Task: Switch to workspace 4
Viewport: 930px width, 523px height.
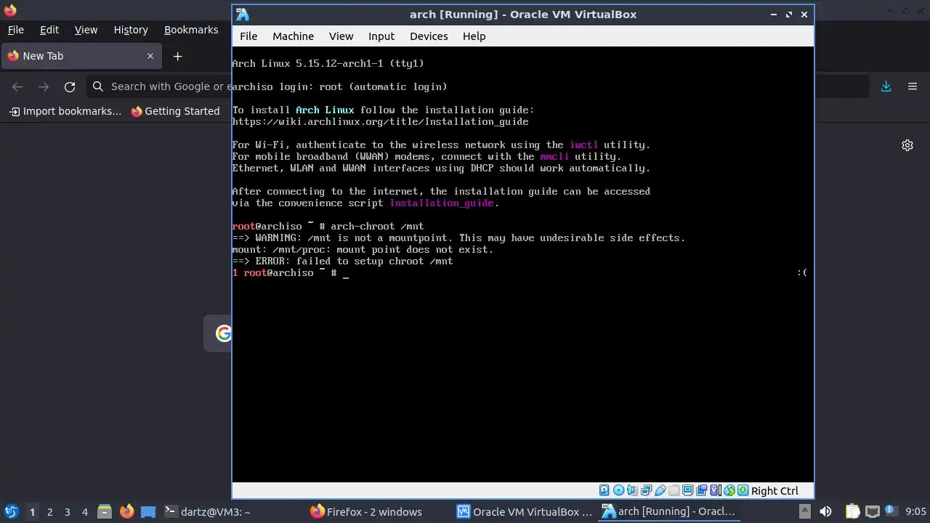Action: pyautogui.click(x=84, y=512)
